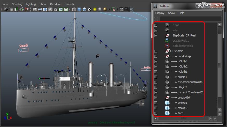Image resolution: width=227 pixels, height=127 pixels.
Task: Click the smoke1 fluid icon in Outliner
Action: point(167,103)
